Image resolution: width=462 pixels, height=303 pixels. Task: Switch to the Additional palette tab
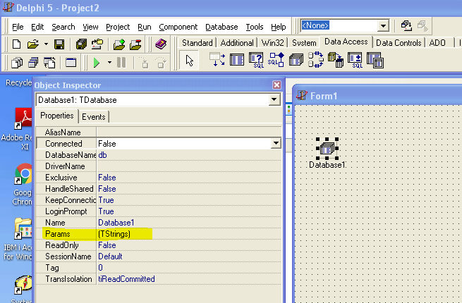237,43
